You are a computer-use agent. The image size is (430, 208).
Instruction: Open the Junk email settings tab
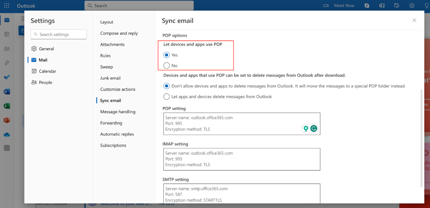click(x=110, y=78)
